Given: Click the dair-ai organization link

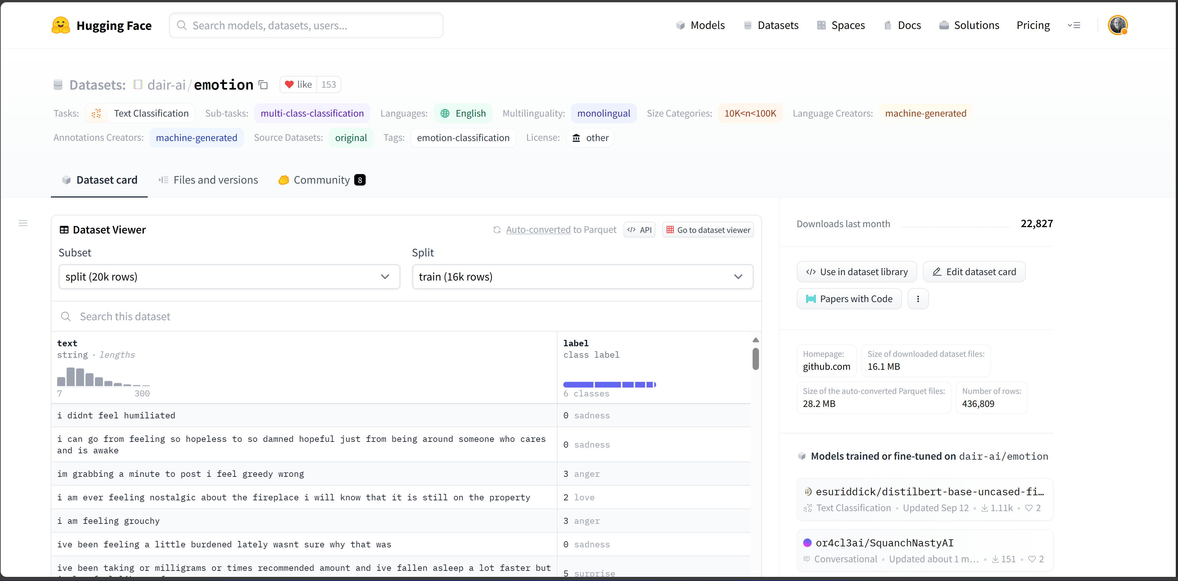Looking at the screenshot, I should [x=166, y=84].
